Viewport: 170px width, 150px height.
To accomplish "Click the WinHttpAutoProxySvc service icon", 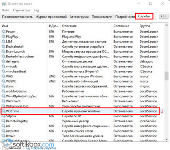I will point(3,96).
